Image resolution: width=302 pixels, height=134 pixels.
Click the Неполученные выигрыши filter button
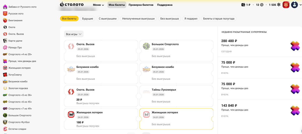pyautogui.click(x=138, y=19)
